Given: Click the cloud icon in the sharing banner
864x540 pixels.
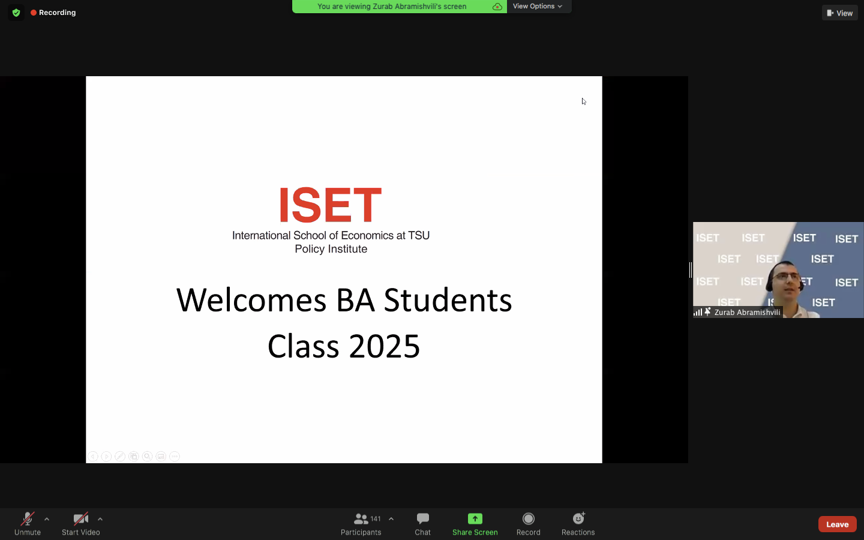Looking at the screenshot, I should coord(497,7).
